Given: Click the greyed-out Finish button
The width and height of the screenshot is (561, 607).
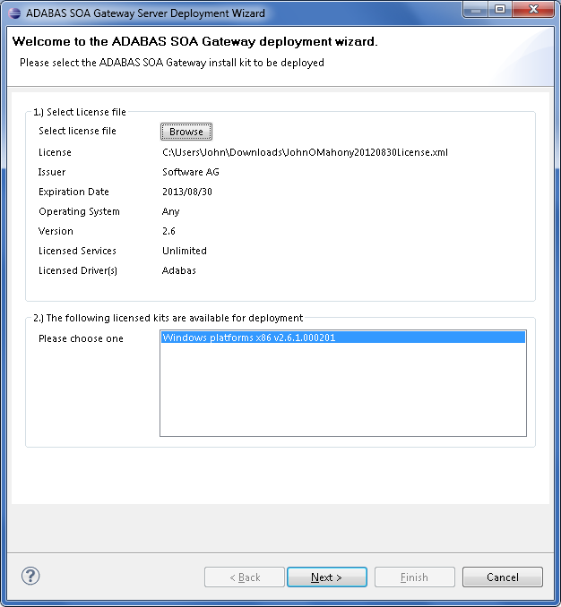Looking at the screenshot, I should 415,577.
